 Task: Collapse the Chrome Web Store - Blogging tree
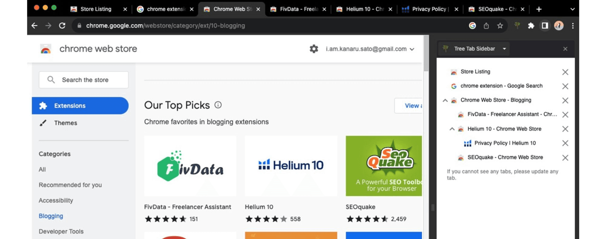[445, 100]
